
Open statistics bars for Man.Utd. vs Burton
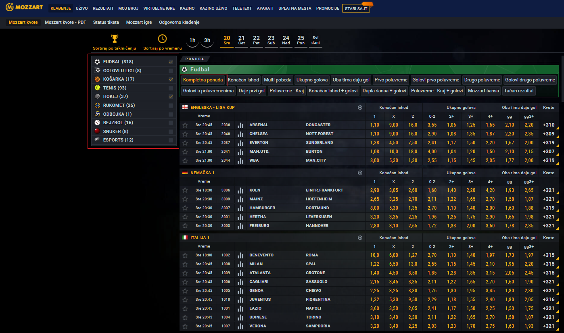[240, 152]
